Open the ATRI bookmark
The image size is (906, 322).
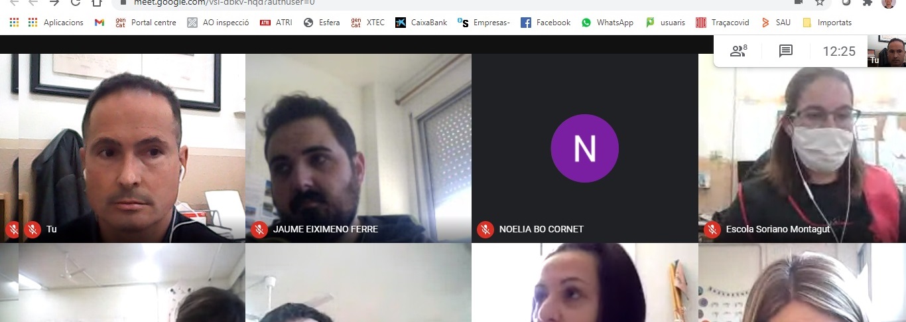click(275, 23)
